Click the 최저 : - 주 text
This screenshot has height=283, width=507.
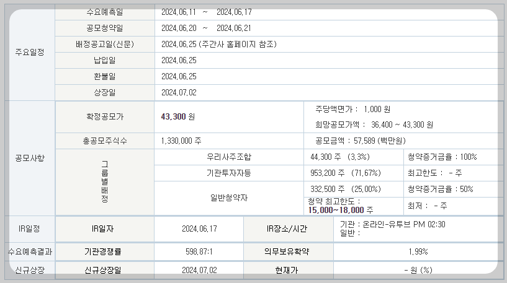point(427,206)
